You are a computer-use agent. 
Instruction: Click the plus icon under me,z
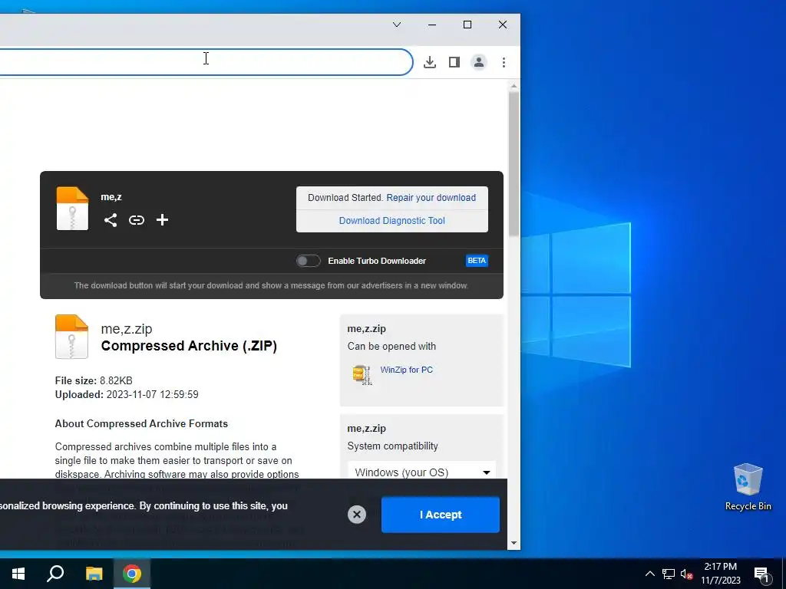tap(162, 220)
